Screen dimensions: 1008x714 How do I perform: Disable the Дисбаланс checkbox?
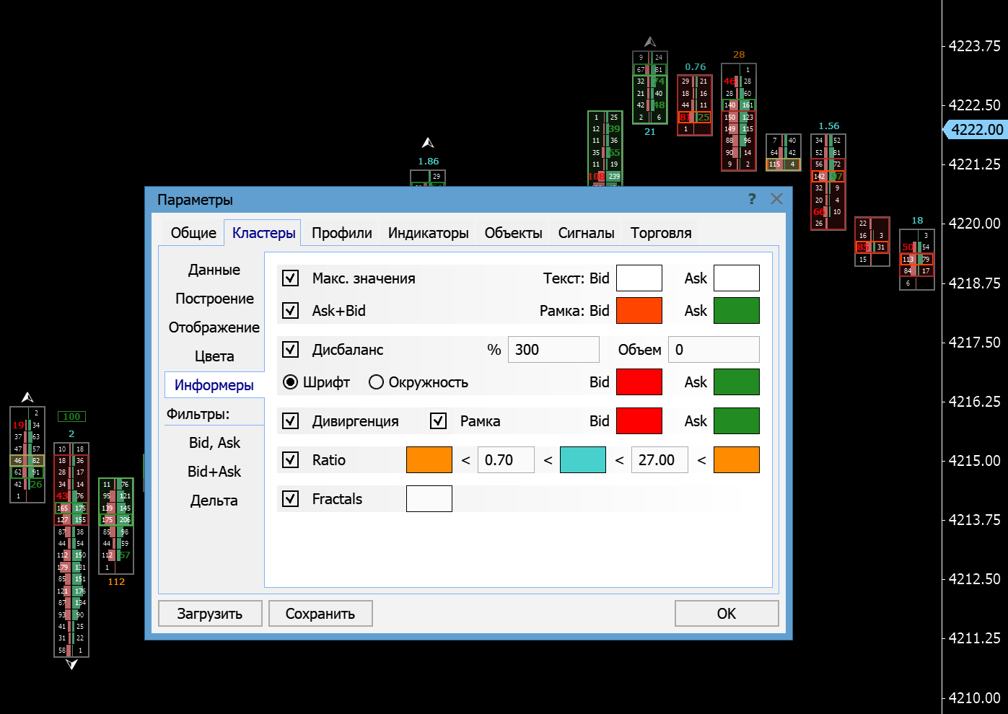(x=291, y=350)
